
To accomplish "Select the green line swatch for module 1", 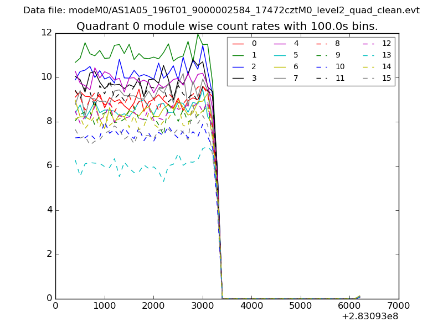I will click(x=238, y=55).
